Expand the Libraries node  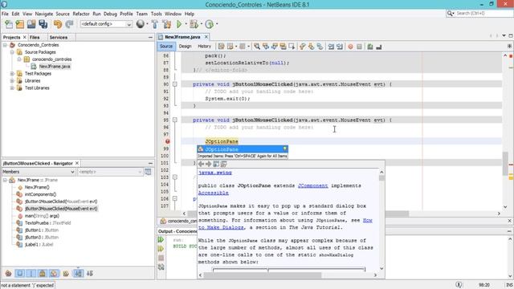tap(12, 80)
